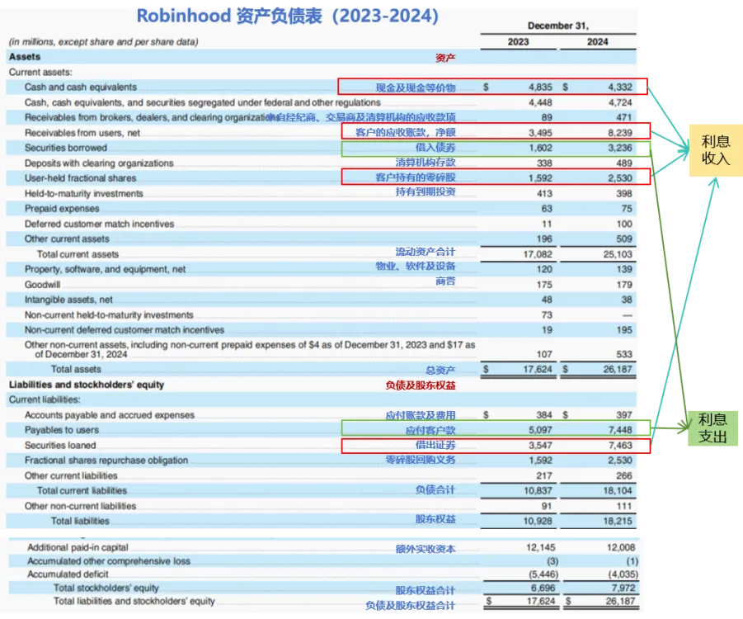Click 'Other current liabilities' label
Screen dimensions: 743x619
point(71,475)
